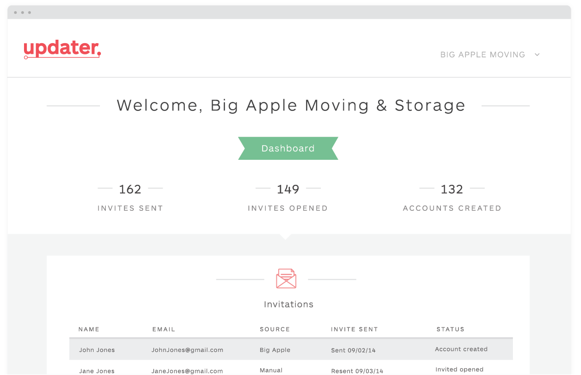The width and height of the screenshot is (581, 375).
Task: Click the 162 invites sent count
Action: pyautogui.click(x=130, y=189)
